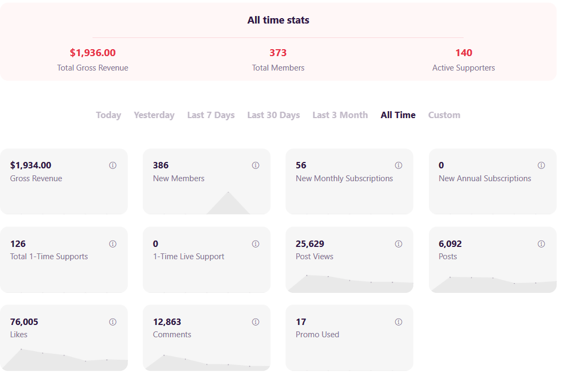
Task: Click info icon on Promo Used card
Action: click(398, 322)
